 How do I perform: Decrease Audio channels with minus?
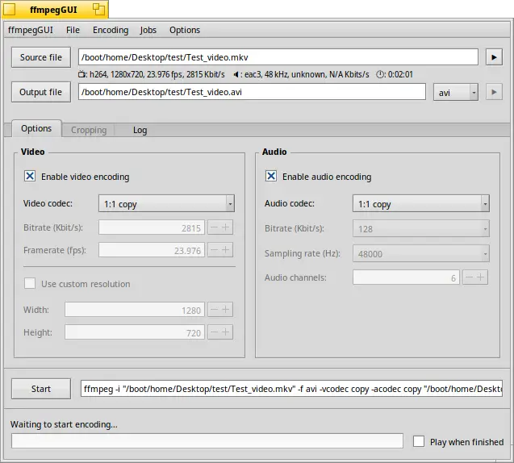(x=469, y=277)
